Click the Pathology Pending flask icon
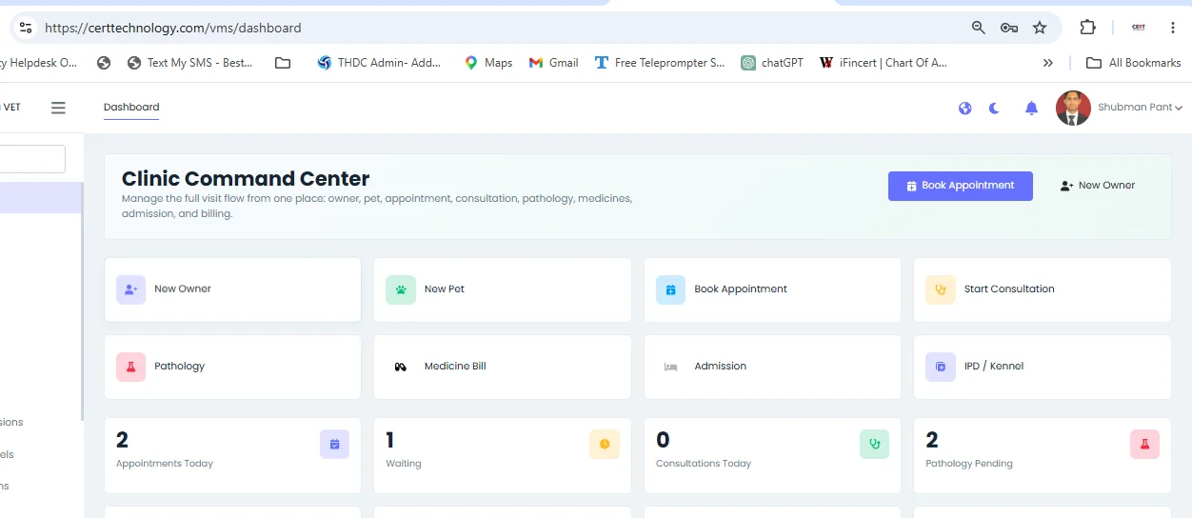This screenshot has height=518, width=1192. tap(1144, 444)
